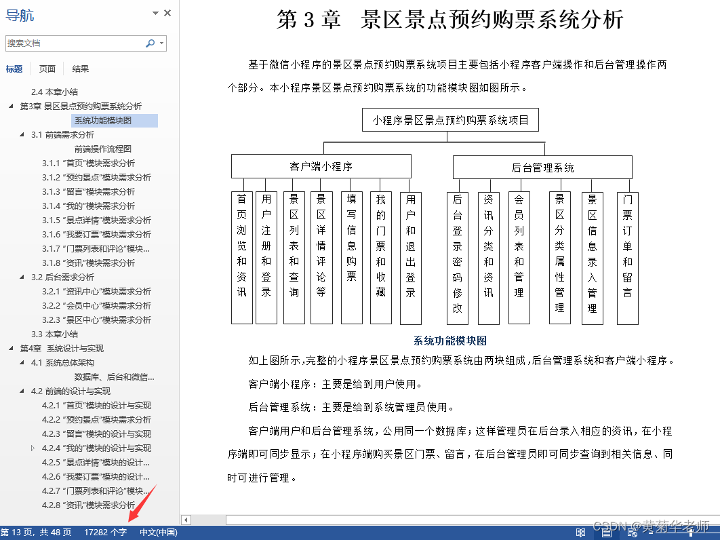Click the page indicator 第 13 页, 共 48 页

[x=37, y=532]
